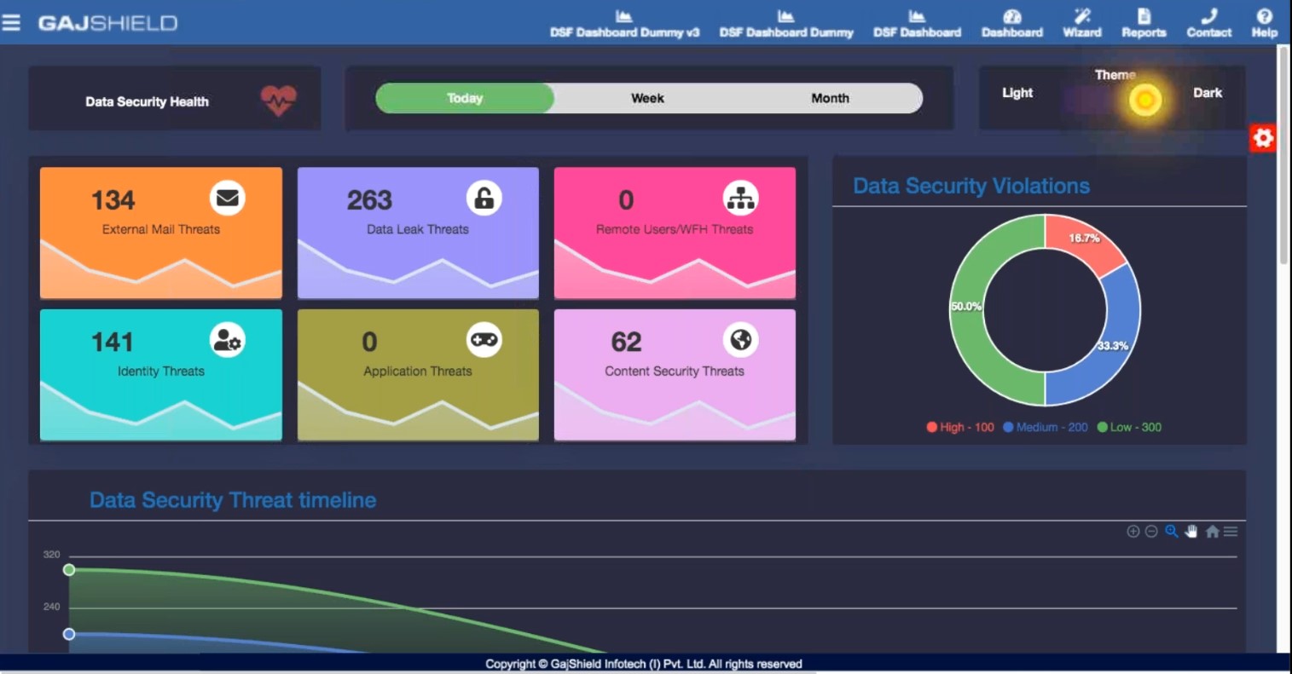
Task: Click the Identity Threats count 141
Action: point(113,343)
